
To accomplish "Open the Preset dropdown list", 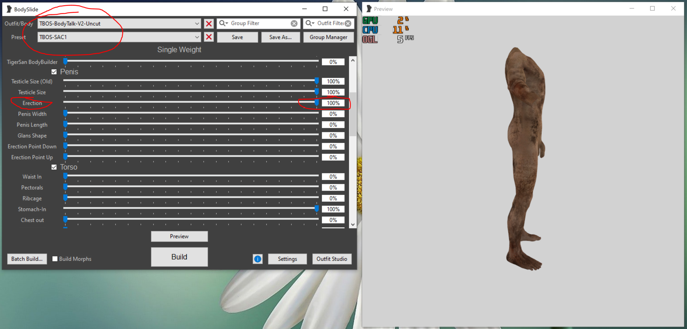I will (197, 37).
